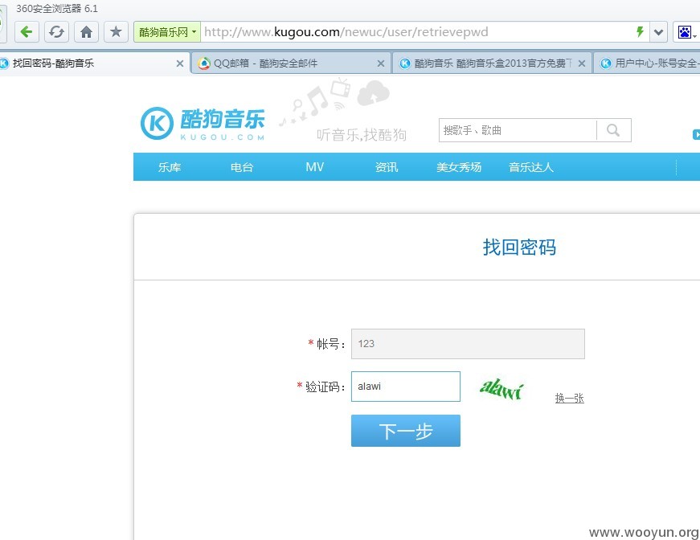Switch to the 用户中心-账号安全 tab
The height and width of the screenshot is (540, 700).
[x=647, y=63]
